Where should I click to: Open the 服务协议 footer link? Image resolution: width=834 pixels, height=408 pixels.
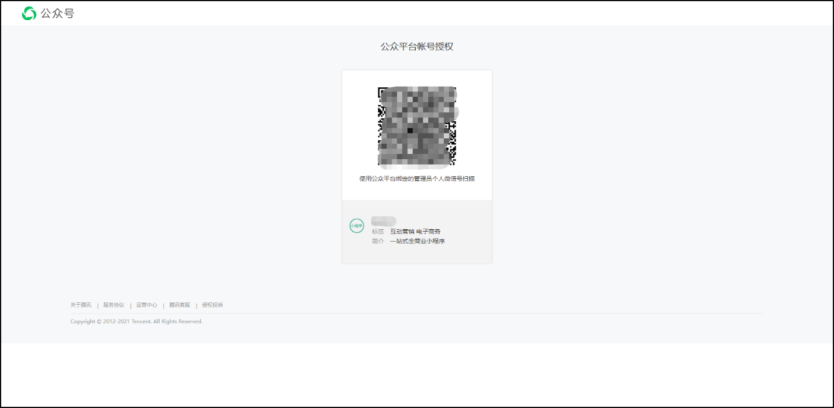[x=113, y=305]
